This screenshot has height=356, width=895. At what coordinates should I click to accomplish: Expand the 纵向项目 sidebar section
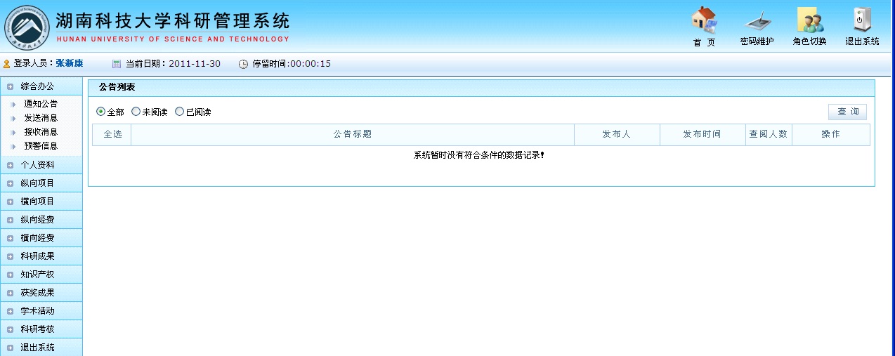[x=37, y=183]
